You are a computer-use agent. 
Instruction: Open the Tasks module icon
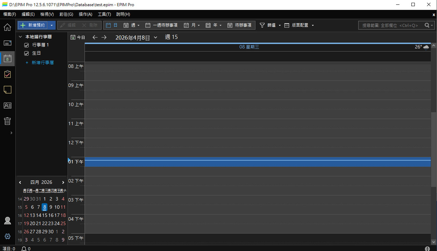(8, 74)
